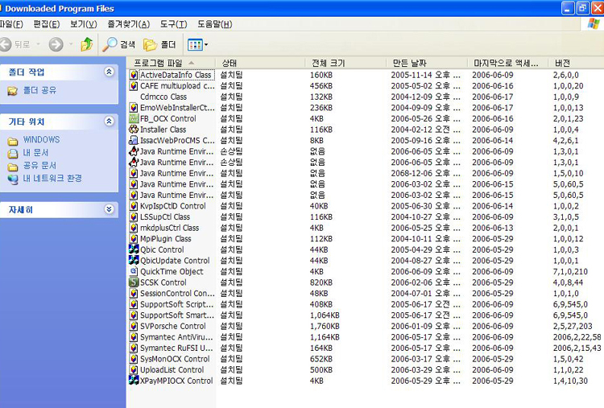Click the 내 네트워크 환경 globe icon

[13, 179]
